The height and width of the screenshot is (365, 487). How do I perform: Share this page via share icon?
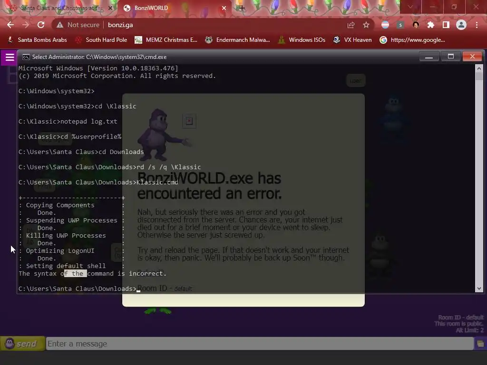click(351, 25)
